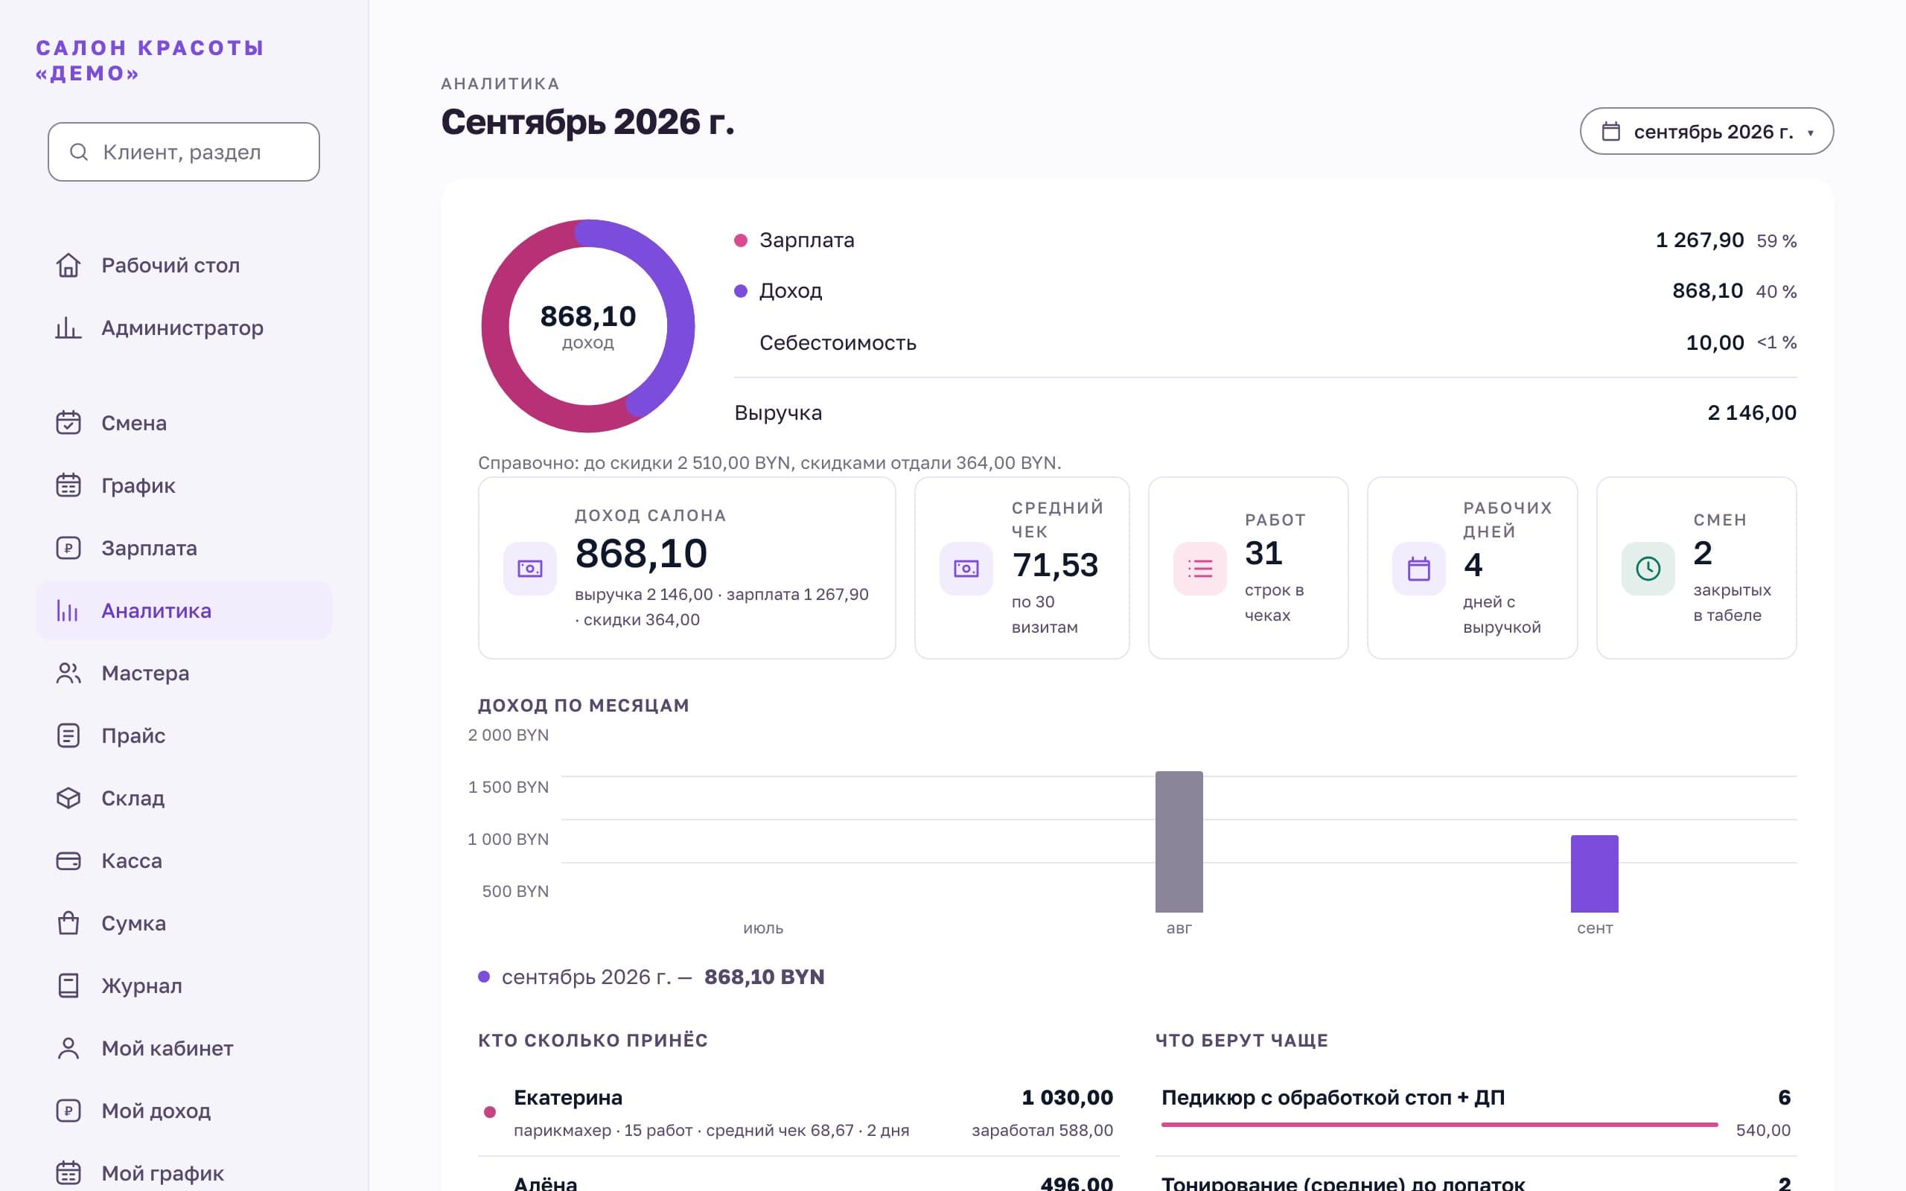Click the bar chart icon beside Аналитика

[68, 610]
